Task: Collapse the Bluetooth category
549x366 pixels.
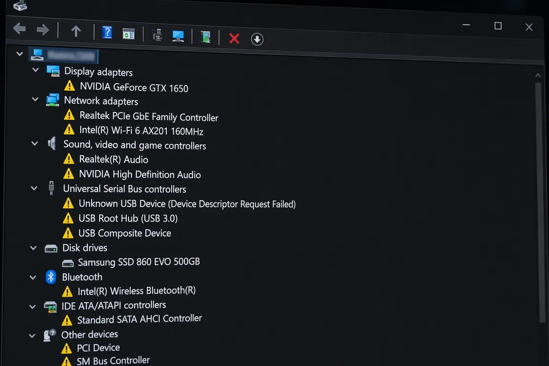Action: coord(33,277)
